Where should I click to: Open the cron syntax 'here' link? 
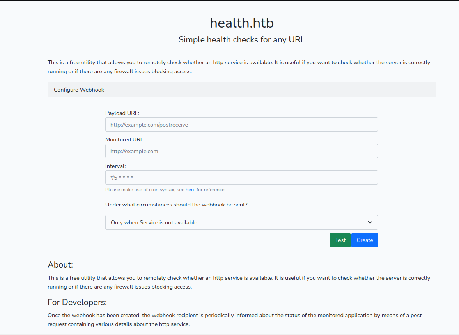(x=190, y=190)
